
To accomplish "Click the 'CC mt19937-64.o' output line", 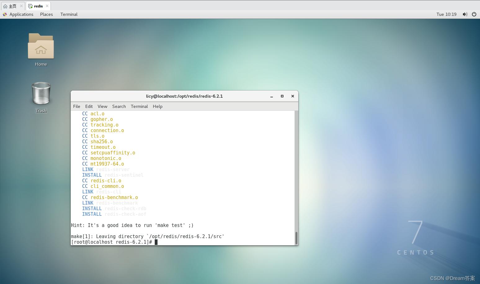I will 103,164.
